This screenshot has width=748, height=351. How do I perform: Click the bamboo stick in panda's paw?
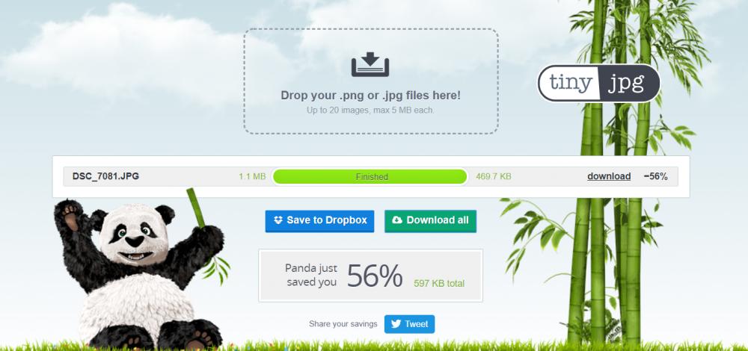(x=195, y=208)
